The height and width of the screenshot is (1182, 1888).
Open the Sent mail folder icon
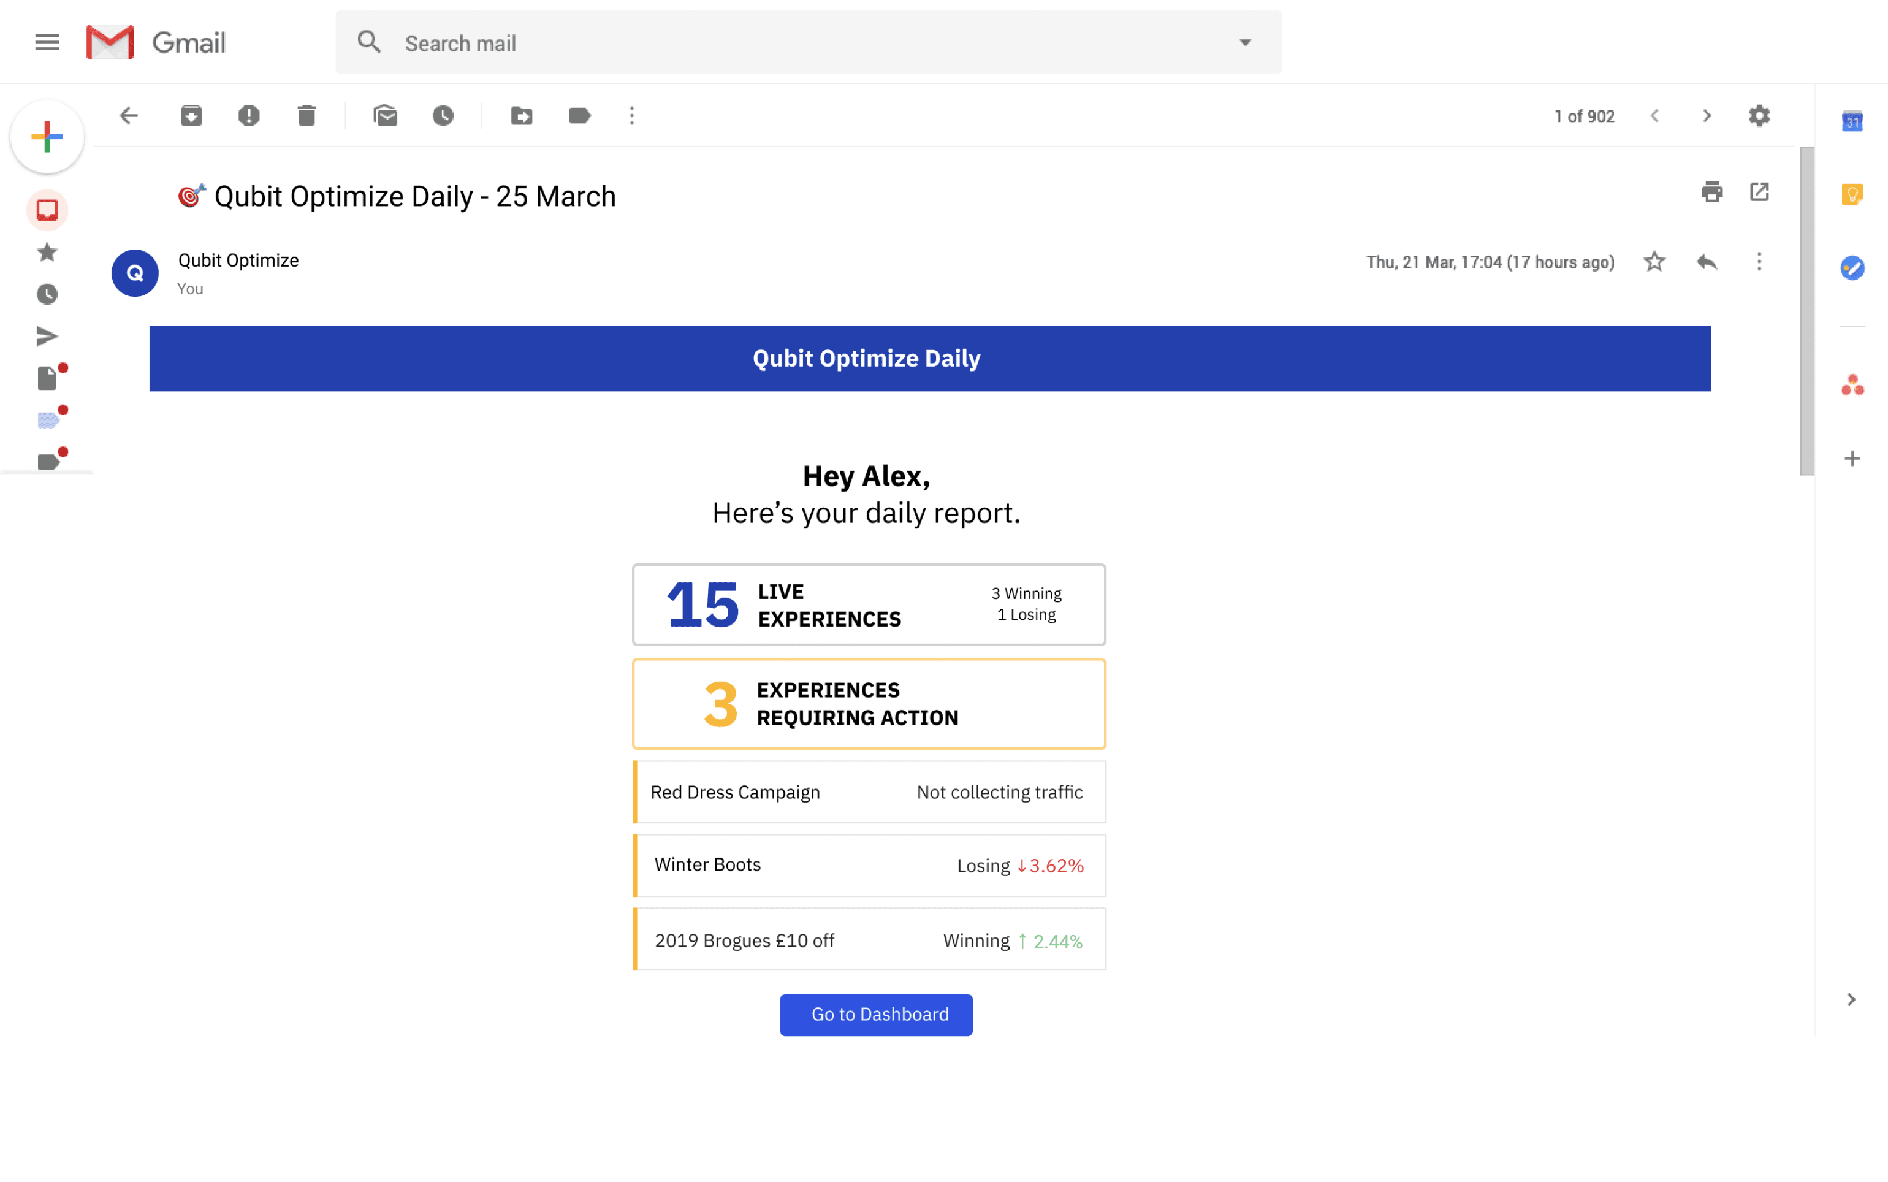[47, 336]
